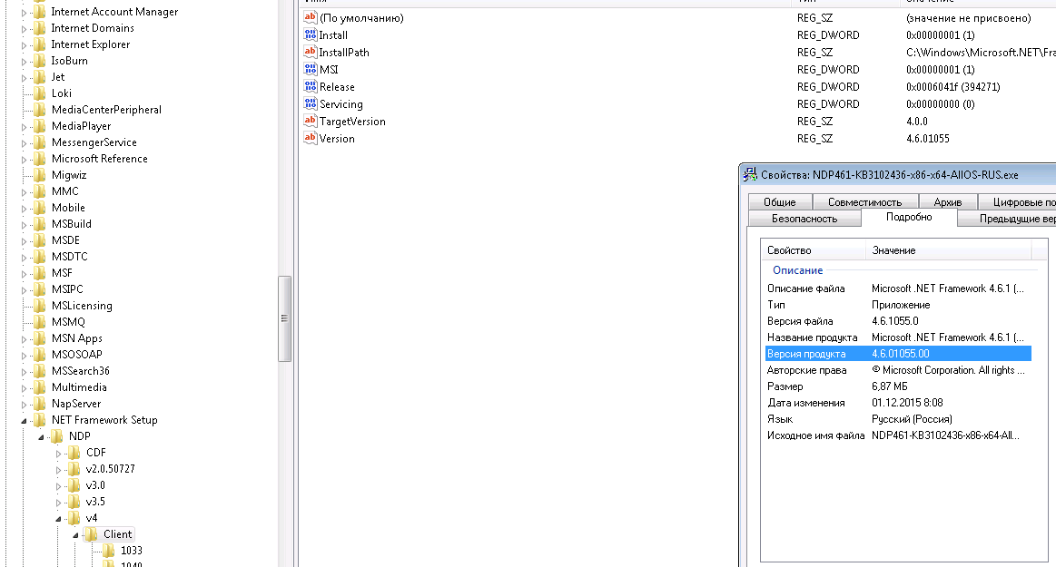Collapse the Client key
The height and width of the screenshot is (567, 1056).
tap(74, 535)
